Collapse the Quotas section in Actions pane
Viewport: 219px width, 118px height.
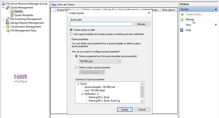pyautogui.click(x=216, y=9)
